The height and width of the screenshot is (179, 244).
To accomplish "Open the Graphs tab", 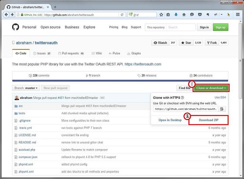I will pos(134,53).
